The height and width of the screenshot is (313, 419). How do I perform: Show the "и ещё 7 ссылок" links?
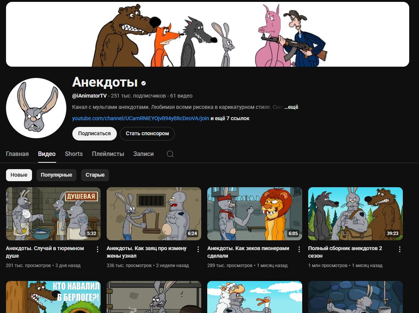230,118
